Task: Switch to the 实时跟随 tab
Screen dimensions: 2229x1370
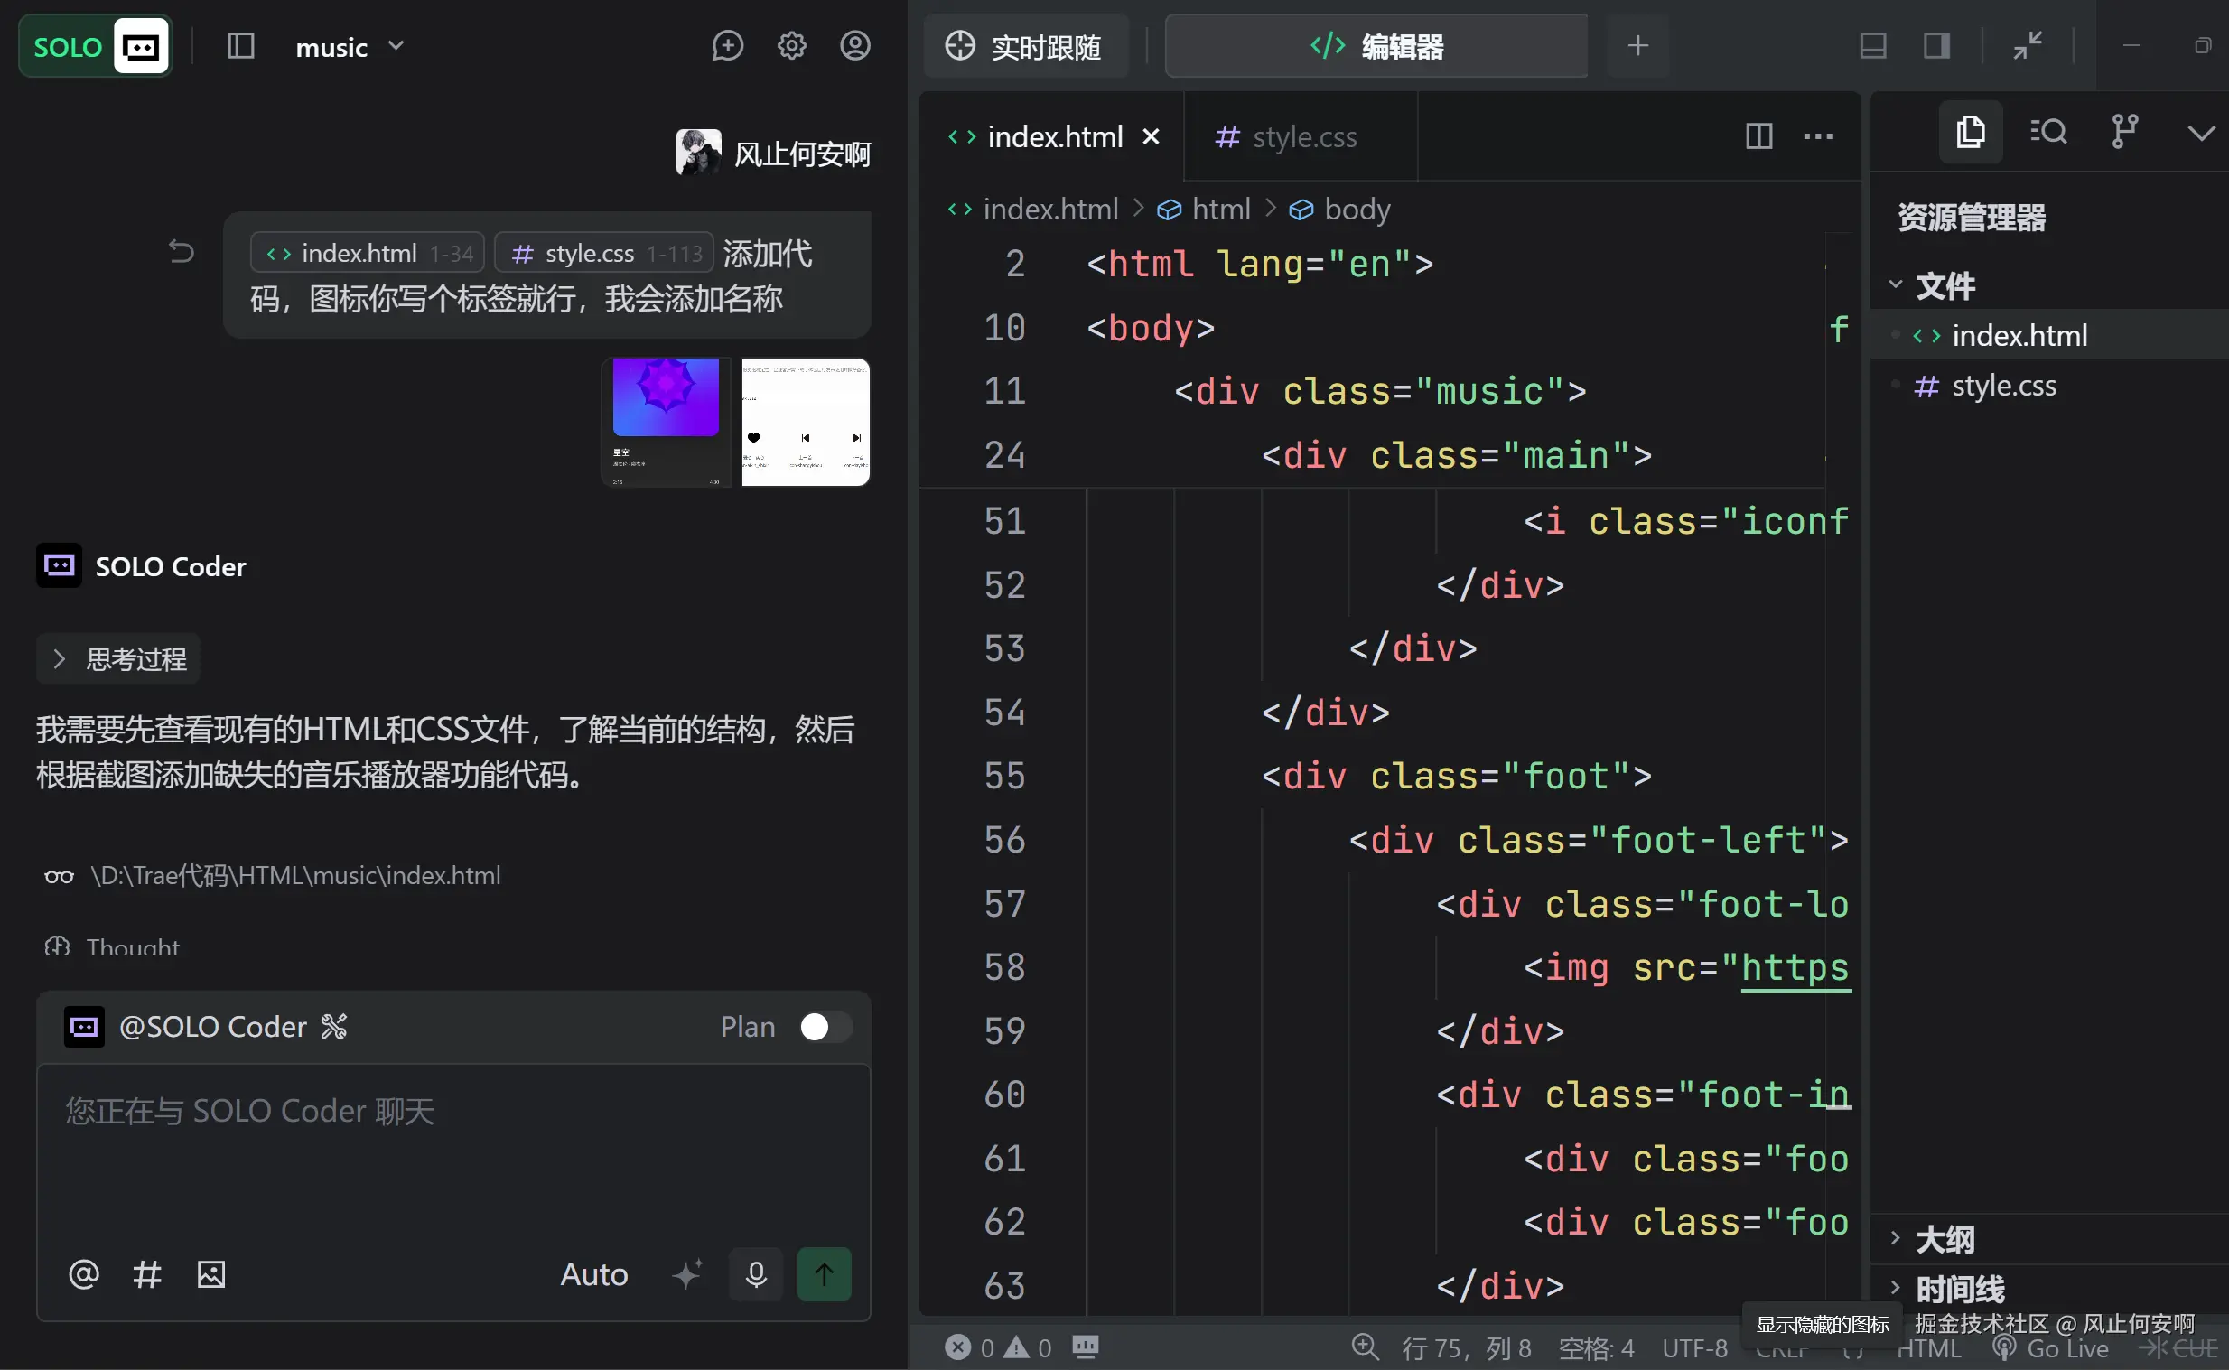Action: tap(1024, 46)
